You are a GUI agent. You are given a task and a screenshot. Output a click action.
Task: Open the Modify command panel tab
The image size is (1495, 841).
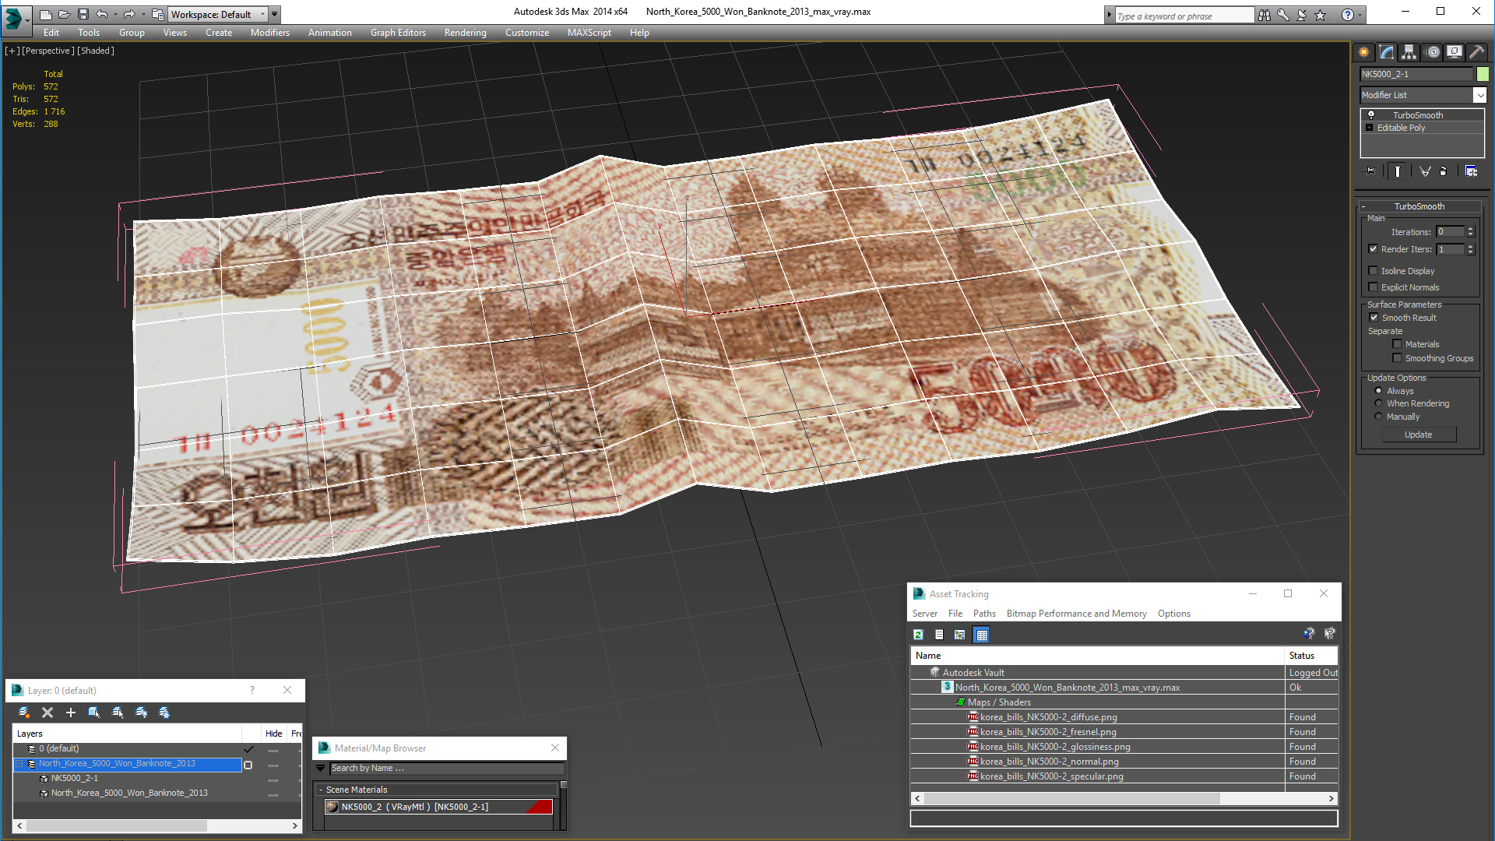(1387, 52)
